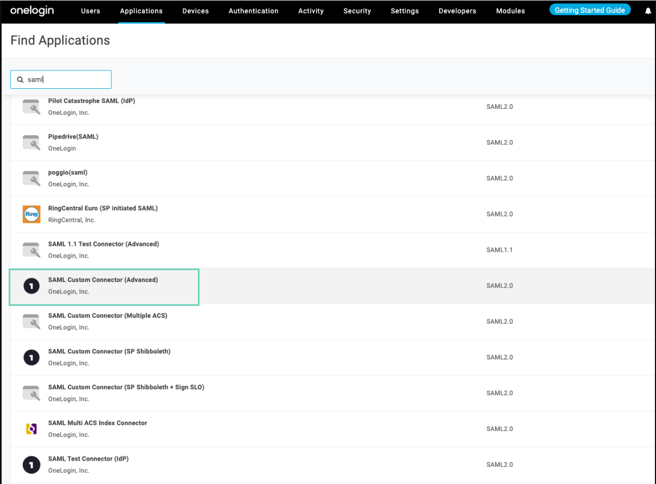This screenshot has height=484, width=656.
Task: Click the search magnifier icon
Action: pyautogui.click(x=20, y=80)
